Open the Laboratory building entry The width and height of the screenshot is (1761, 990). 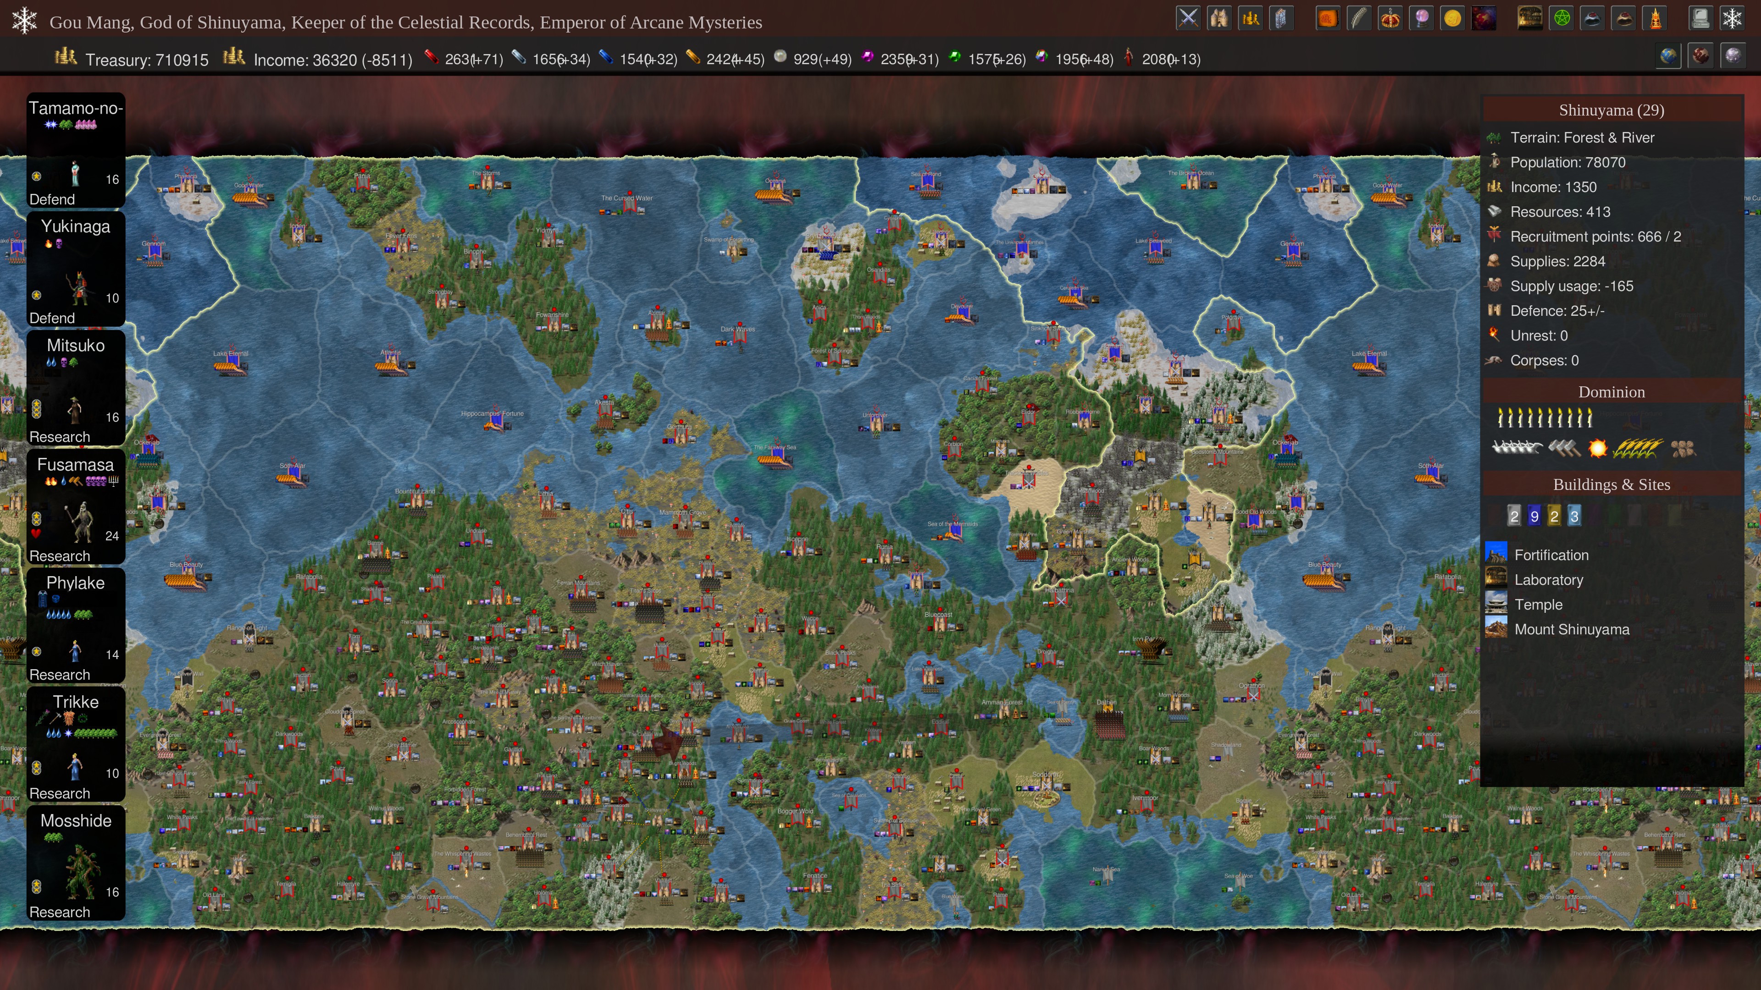1548,580
